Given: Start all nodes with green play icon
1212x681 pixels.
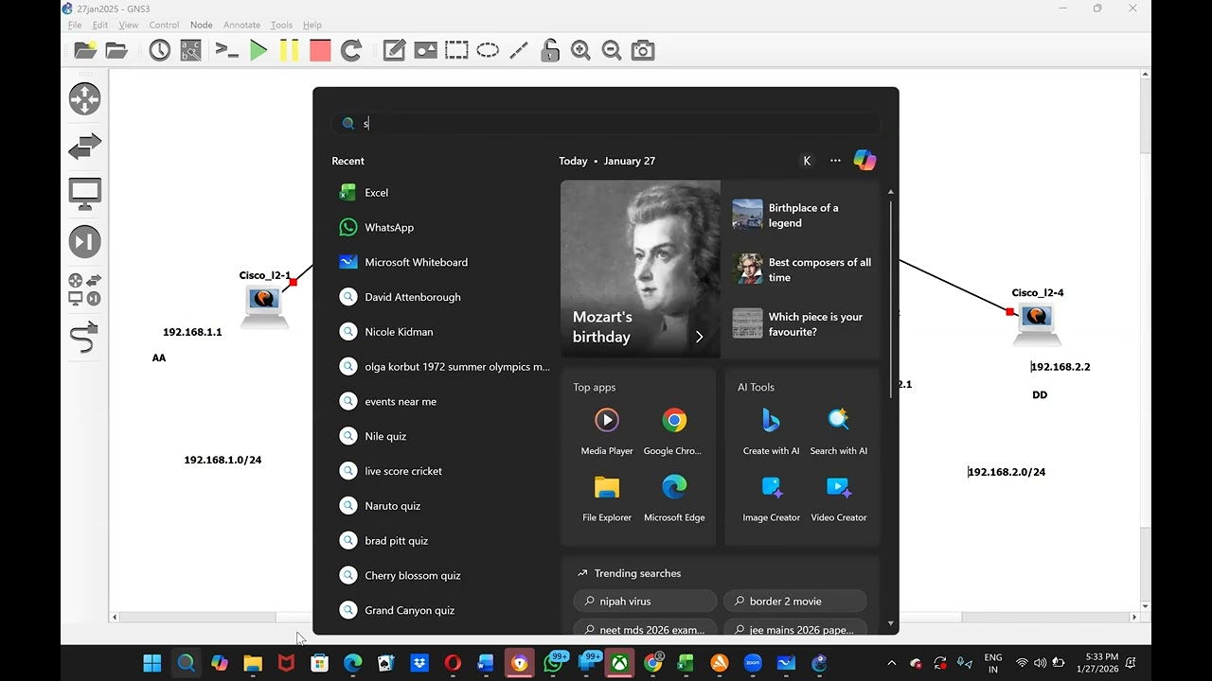Looking at the screenshot, I should tap(258, 51).
